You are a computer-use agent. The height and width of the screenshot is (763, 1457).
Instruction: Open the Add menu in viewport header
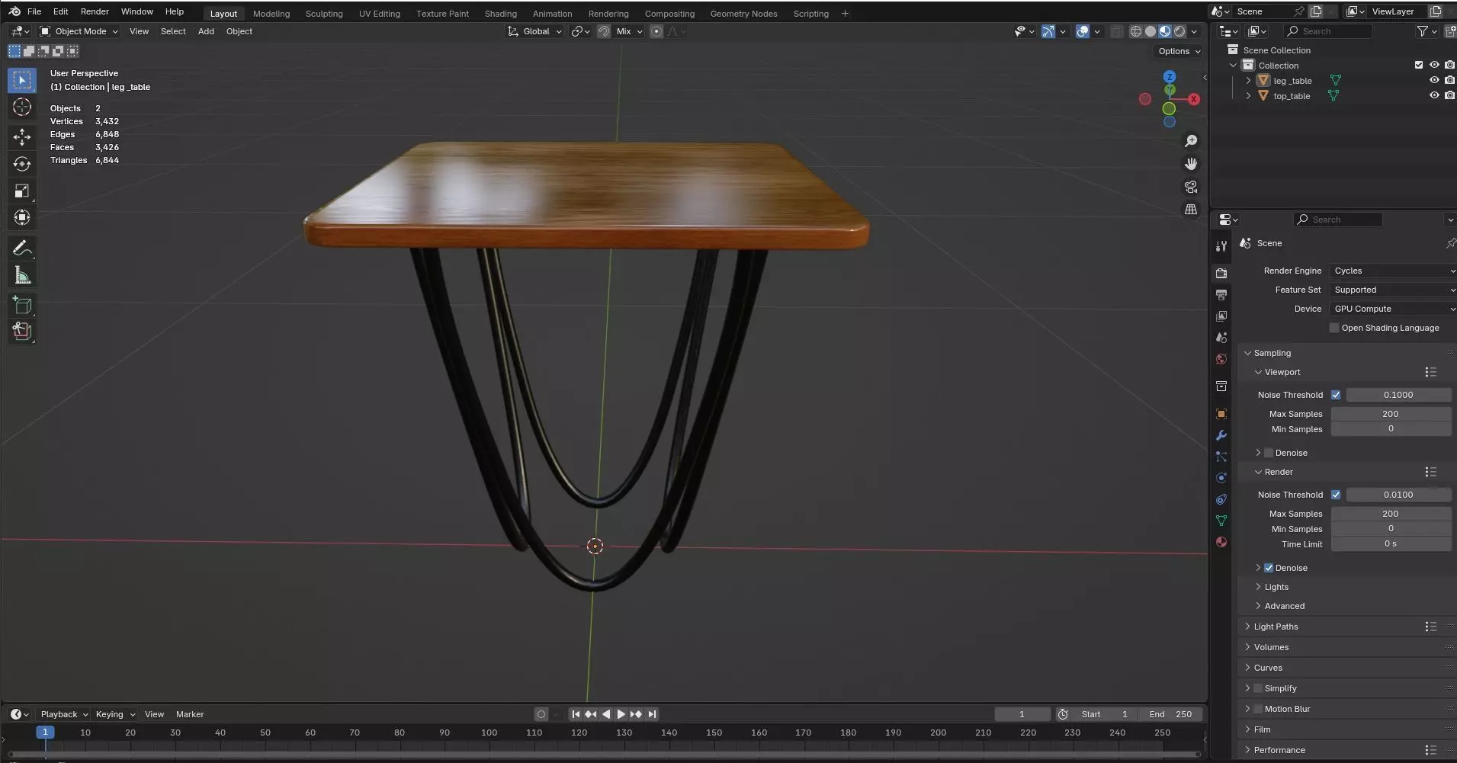coord(206,31)
